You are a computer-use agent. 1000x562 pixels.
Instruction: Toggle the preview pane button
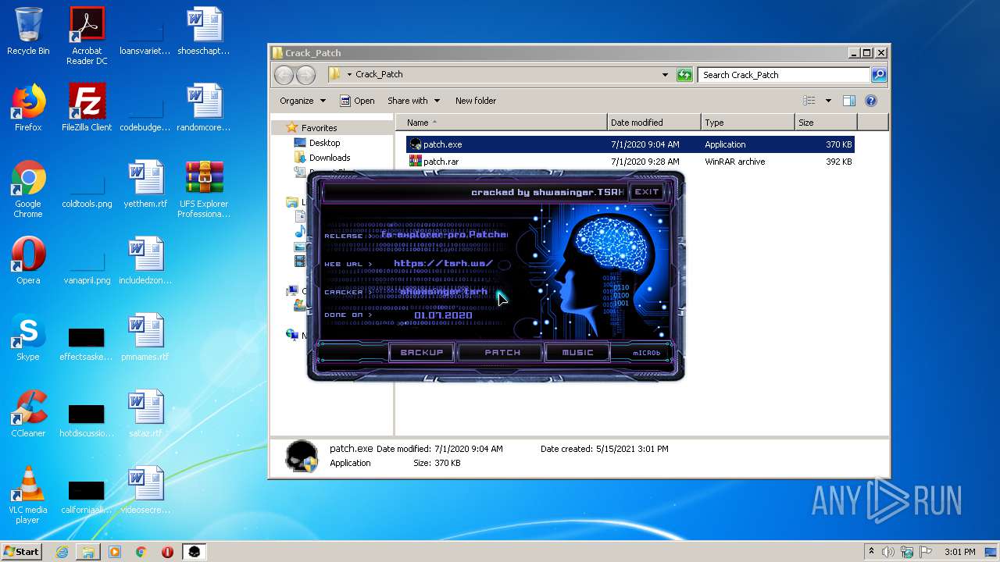click(x=849, y=101)
